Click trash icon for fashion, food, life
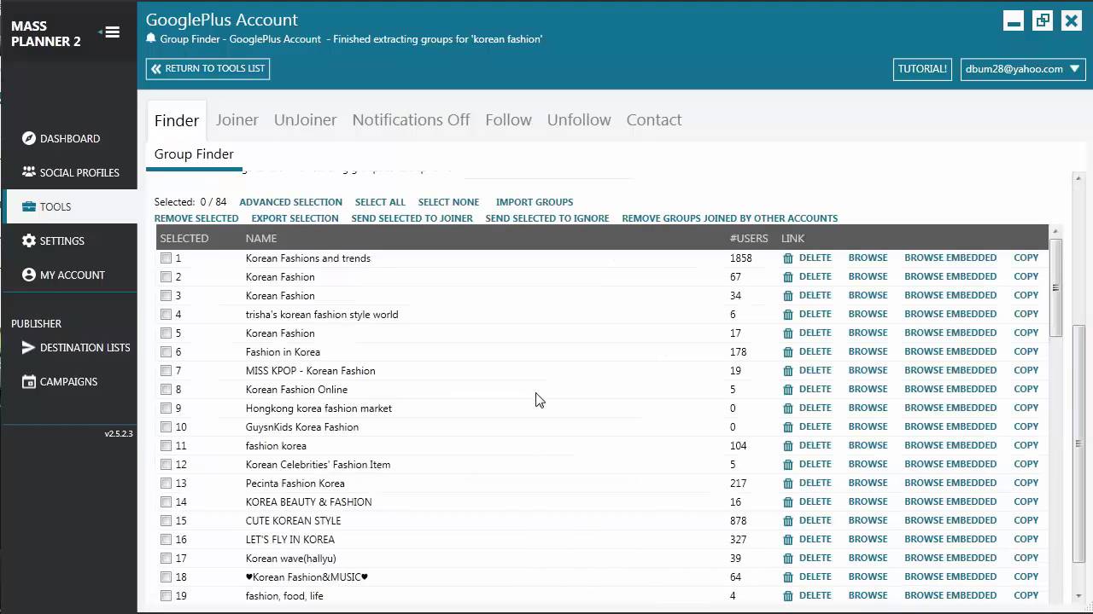This screenshot has height=614, width=1093. click(x=788, y=596)
